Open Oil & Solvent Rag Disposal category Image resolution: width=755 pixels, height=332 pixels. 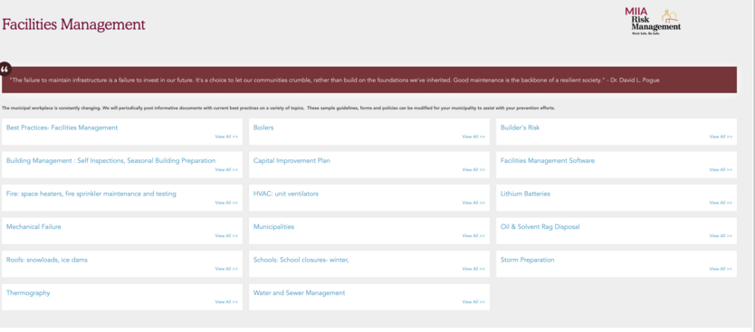pyautogui.click(x=540, y=227)
